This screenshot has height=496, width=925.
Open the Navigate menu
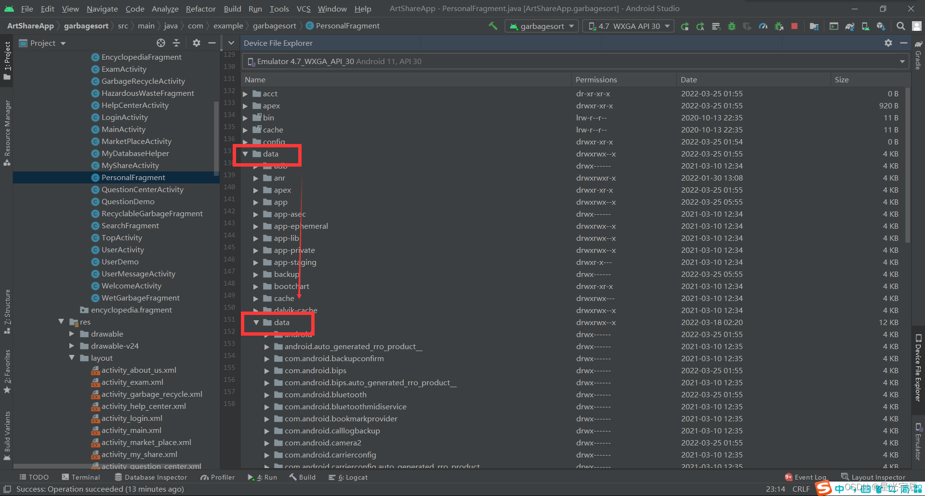click(102, 9)
